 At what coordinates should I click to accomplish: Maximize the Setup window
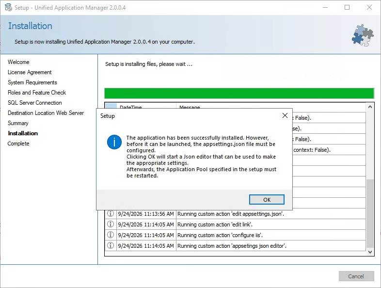347,8
